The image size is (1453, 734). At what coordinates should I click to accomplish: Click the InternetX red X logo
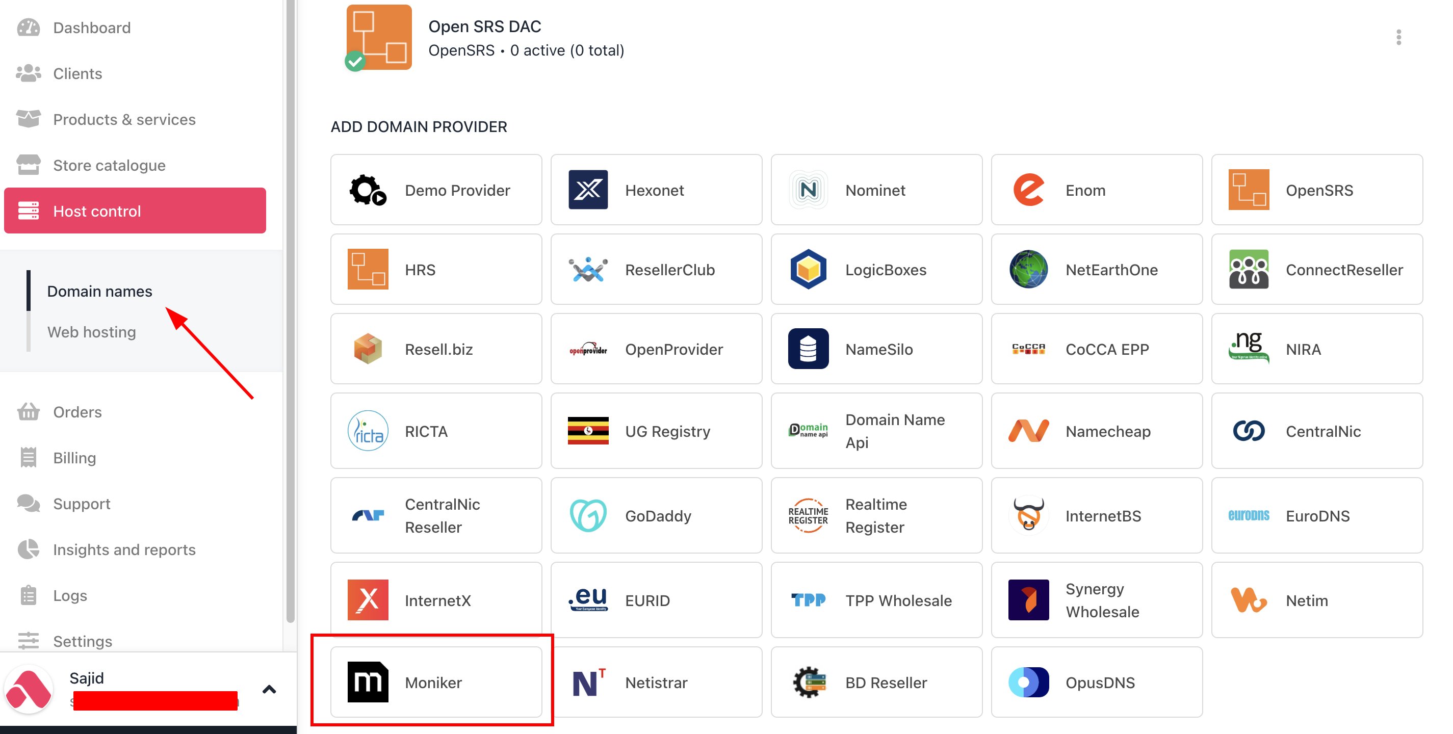pos(368,600)
